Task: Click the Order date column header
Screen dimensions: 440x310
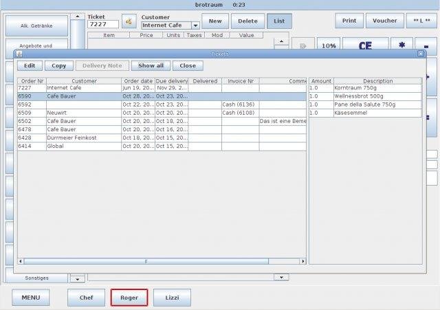Action: [x=138, y=81]
